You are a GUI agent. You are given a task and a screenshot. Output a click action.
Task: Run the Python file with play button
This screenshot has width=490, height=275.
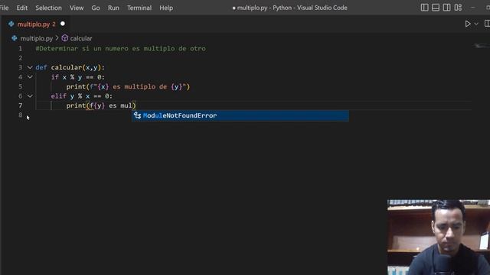coord(468,24)
